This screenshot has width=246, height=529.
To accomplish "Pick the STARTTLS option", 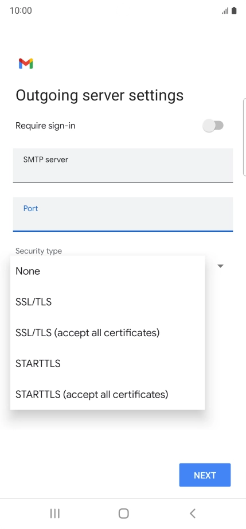I will click(x=107, y=363).
